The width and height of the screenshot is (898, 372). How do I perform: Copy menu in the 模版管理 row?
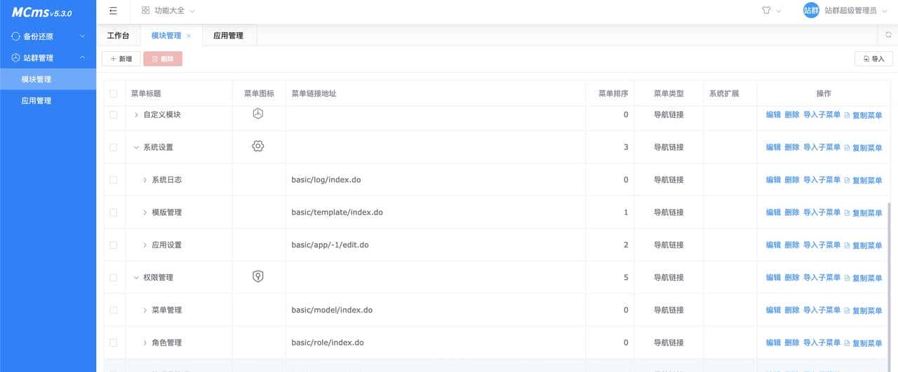pos(863,212)
